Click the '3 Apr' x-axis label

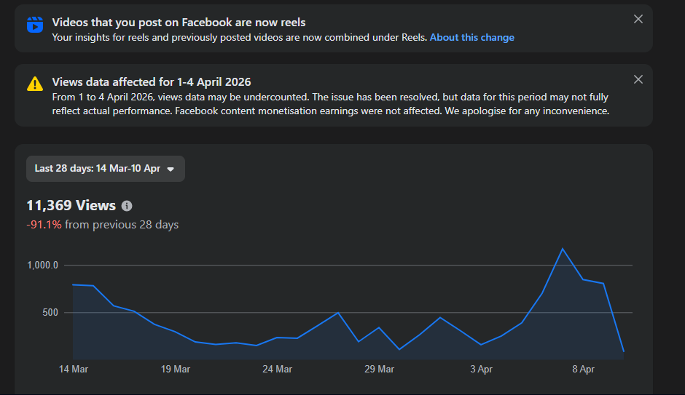481,370
